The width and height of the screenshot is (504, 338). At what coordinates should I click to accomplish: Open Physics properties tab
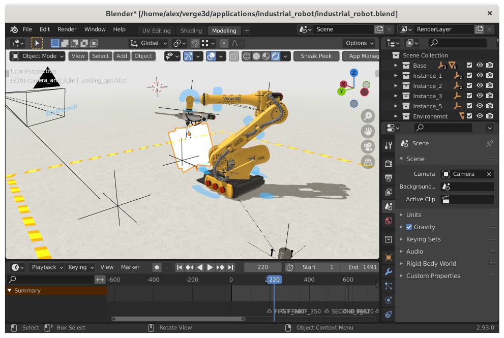[388, 300]
